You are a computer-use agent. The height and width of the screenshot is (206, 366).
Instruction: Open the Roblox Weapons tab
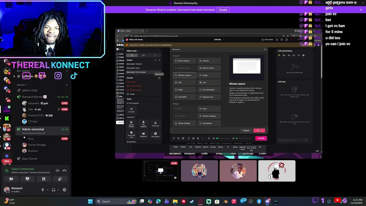coord(190,154)
